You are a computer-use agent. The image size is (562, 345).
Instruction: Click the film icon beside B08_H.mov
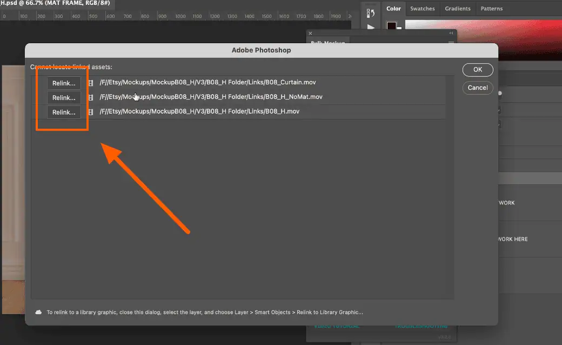click(90, 112)
